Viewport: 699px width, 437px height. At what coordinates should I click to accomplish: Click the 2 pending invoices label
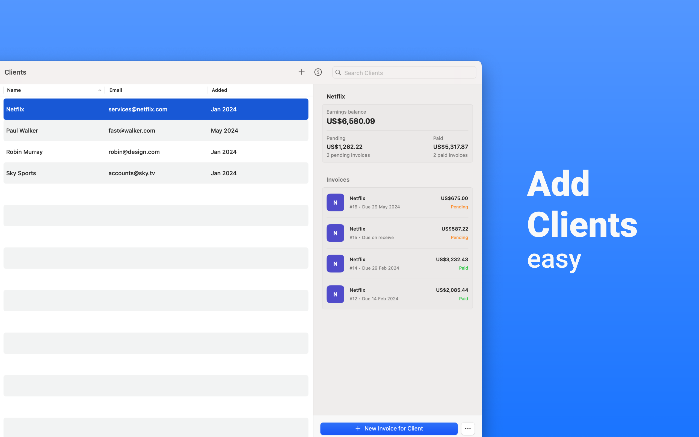coord(348,155)
